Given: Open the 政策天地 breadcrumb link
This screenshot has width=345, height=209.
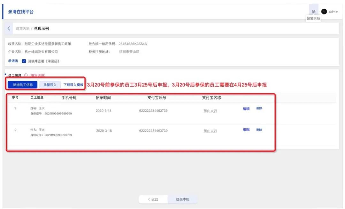Looking at the screenshot, I should 23,28.
